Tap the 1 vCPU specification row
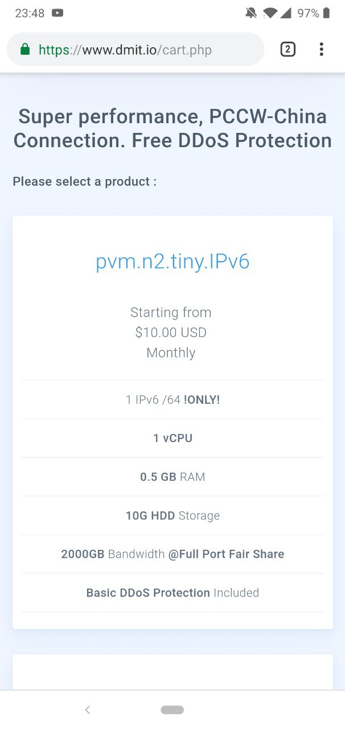Viewport: 345px width, 730px height. point(172,438)
